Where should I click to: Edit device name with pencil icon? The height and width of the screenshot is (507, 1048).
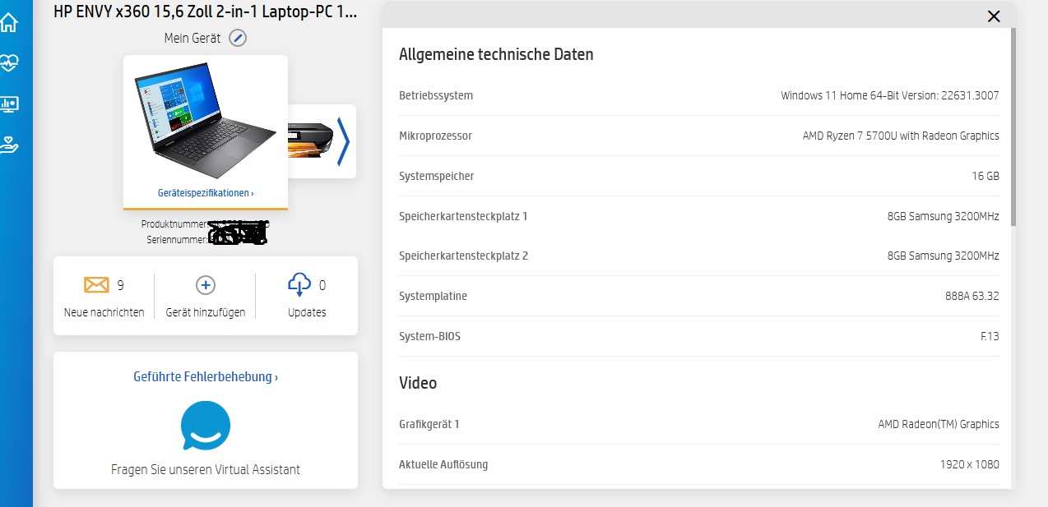[238, 38]
